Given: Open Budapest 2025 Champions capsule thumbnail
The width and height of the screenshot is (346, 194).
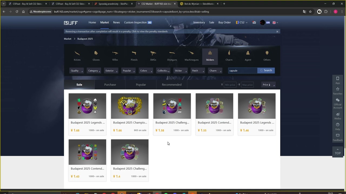Looking at the screenshot, I should [x=130, y=106].
